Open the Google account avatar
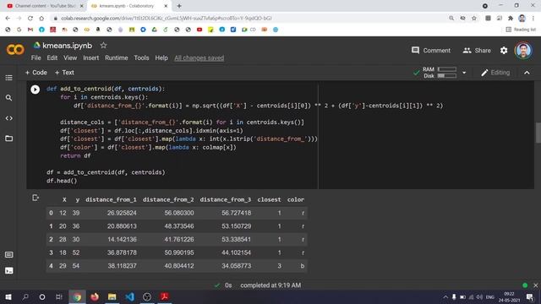Image resolution: width=541 pixels, height=304 pixels. (x=523, y=51)
